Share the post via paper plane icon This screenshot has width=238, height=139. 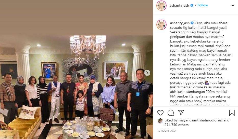click(x=181, y=113)
